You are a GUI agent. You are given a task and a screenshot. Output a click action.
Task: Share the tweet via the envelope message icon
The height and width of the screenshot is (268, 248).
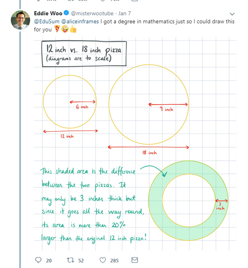[x=135, y=260]
